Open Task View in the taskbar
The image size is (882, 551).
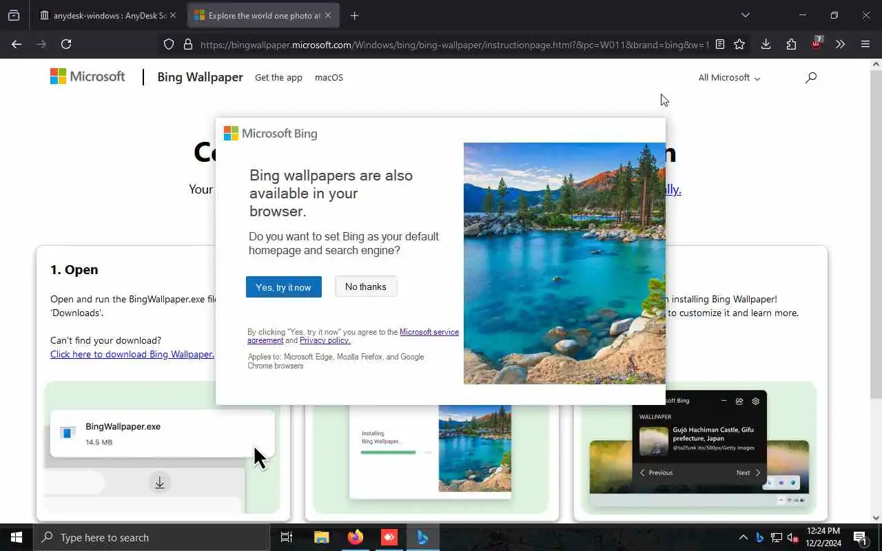[287, 537]
